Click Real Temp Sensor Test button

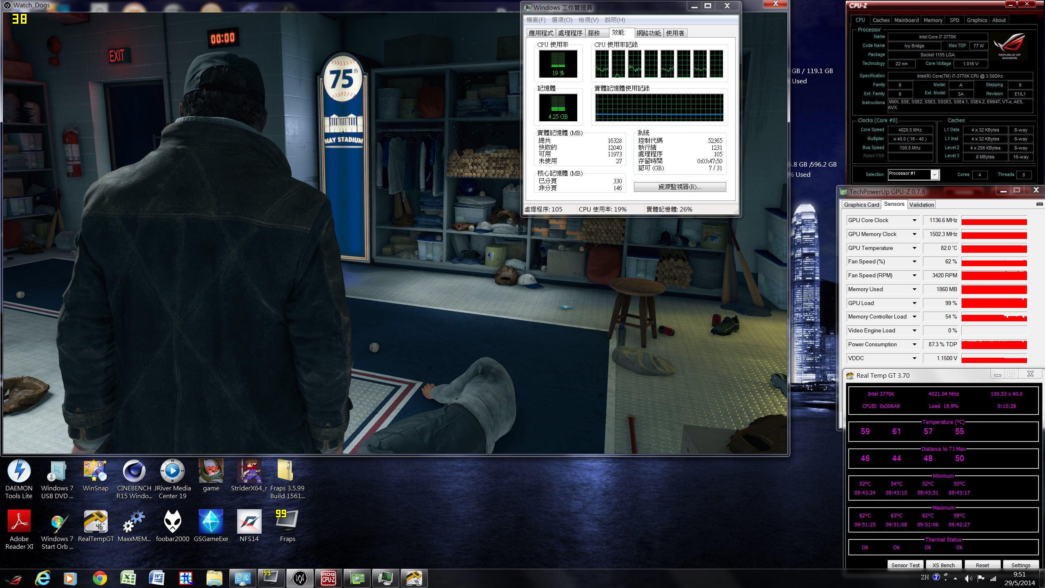905,565
